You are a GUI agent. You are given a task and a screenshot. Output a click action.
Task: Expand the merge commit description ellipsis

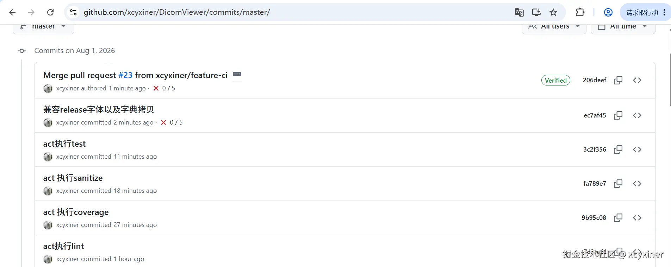click(x=237, y=74)
